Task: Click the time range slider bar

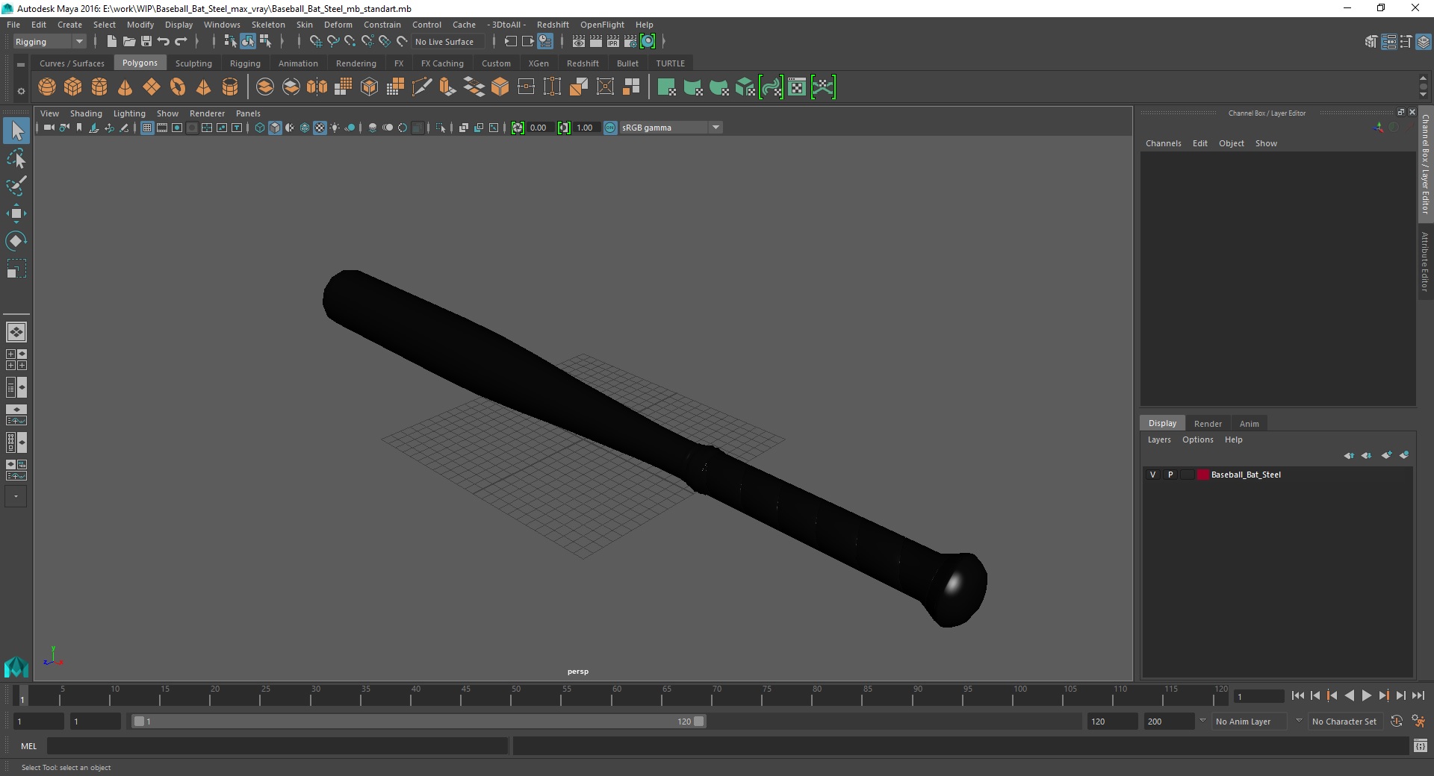Action: [418, 722]
